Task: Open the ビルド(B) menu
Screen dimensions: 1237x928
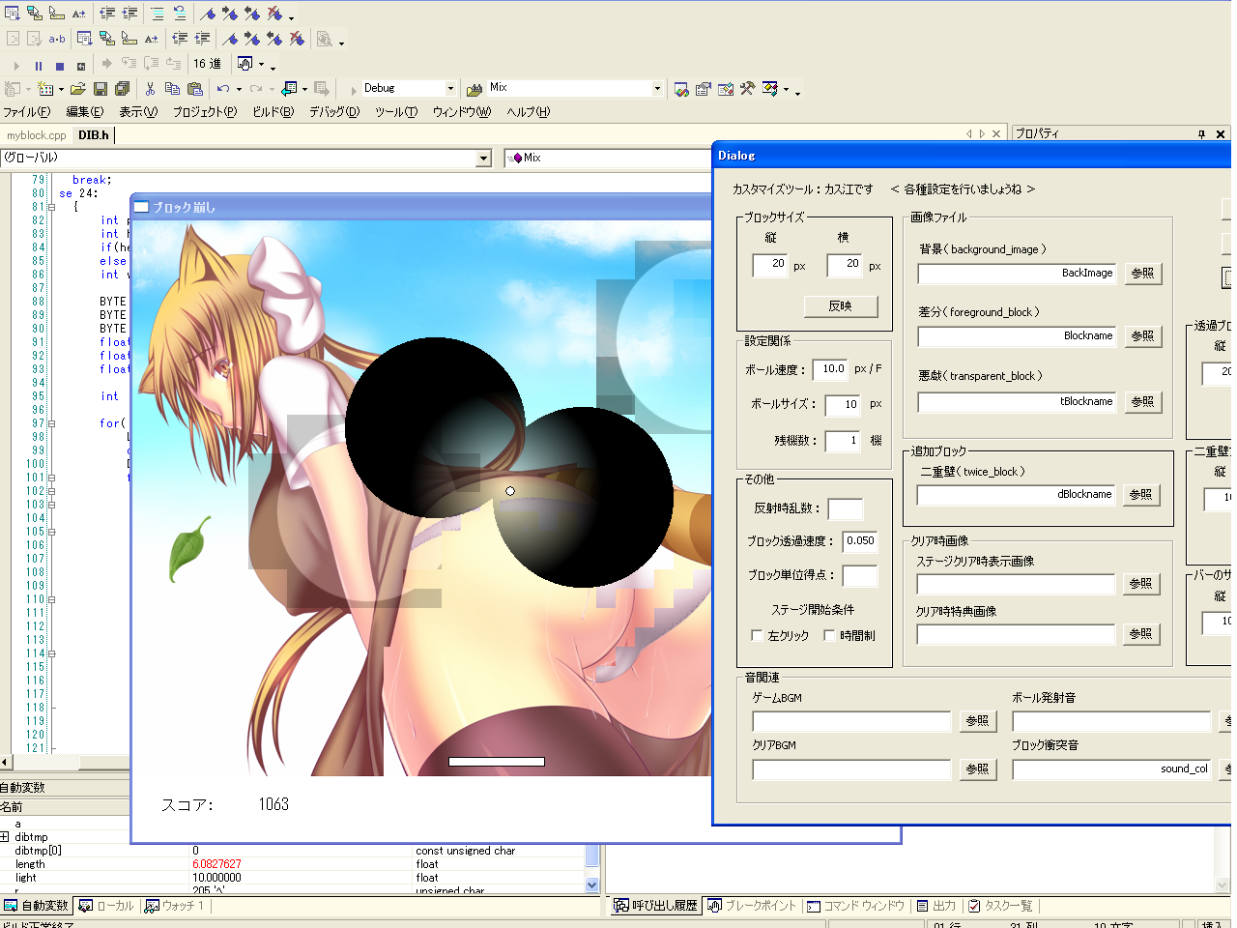Action: tap(273, 112)
